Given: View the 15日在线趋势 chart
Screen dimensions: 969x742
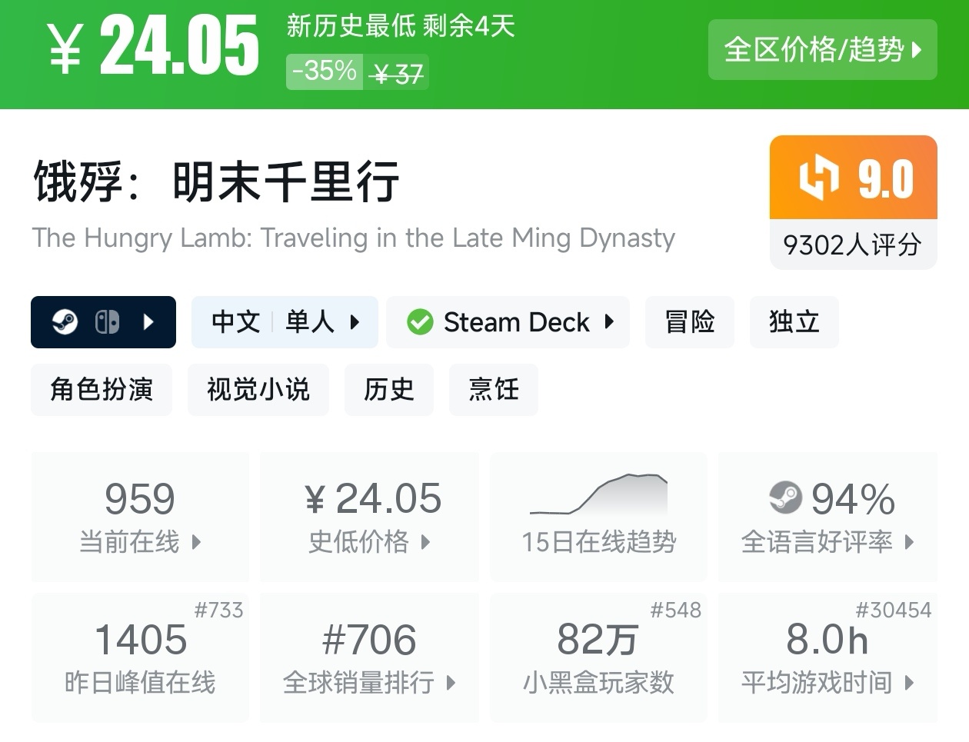Looking at the screenshot, I should (599, 515).
